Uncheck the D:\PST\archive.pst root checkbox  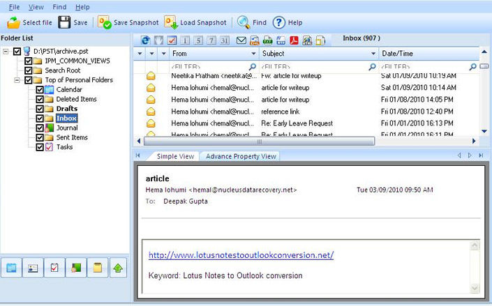(x=17, y=51)
